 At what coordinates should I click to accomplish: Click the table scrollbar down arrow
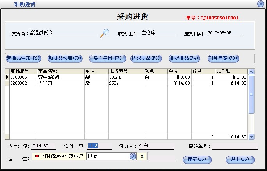click(x=251, y=137)
